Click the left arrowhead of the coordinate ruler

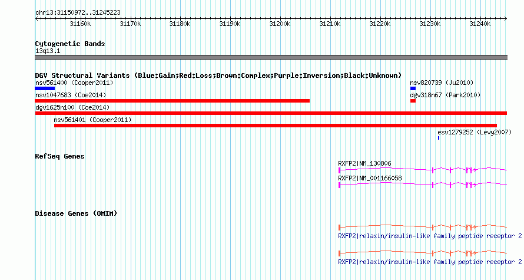click(37, 19)
